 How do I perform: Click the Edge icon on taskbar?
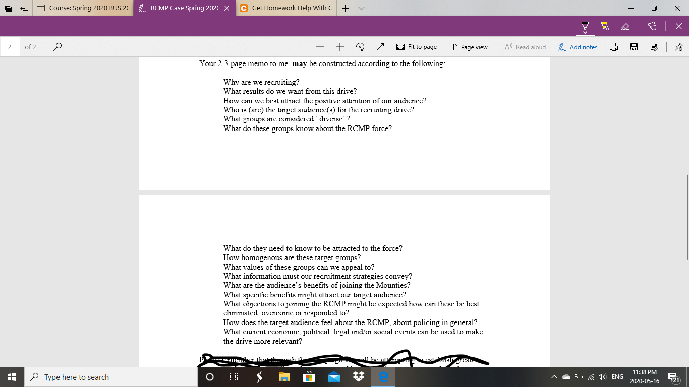pyautogui.click(x=383, y=377)
